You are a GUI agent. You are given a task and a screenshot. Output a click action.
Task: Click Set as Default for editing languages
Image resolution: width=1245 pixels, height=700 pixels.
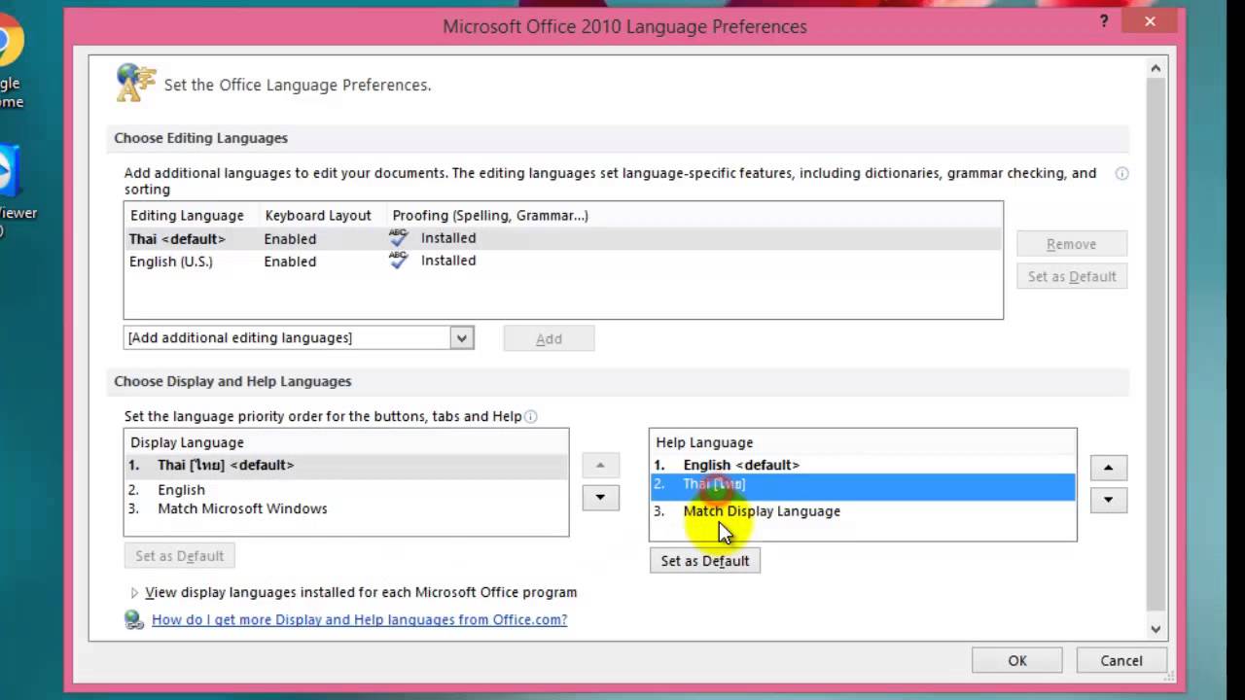tap(1072, 276)
